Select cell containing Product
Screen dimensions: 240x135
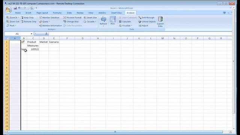pos(33,42)
